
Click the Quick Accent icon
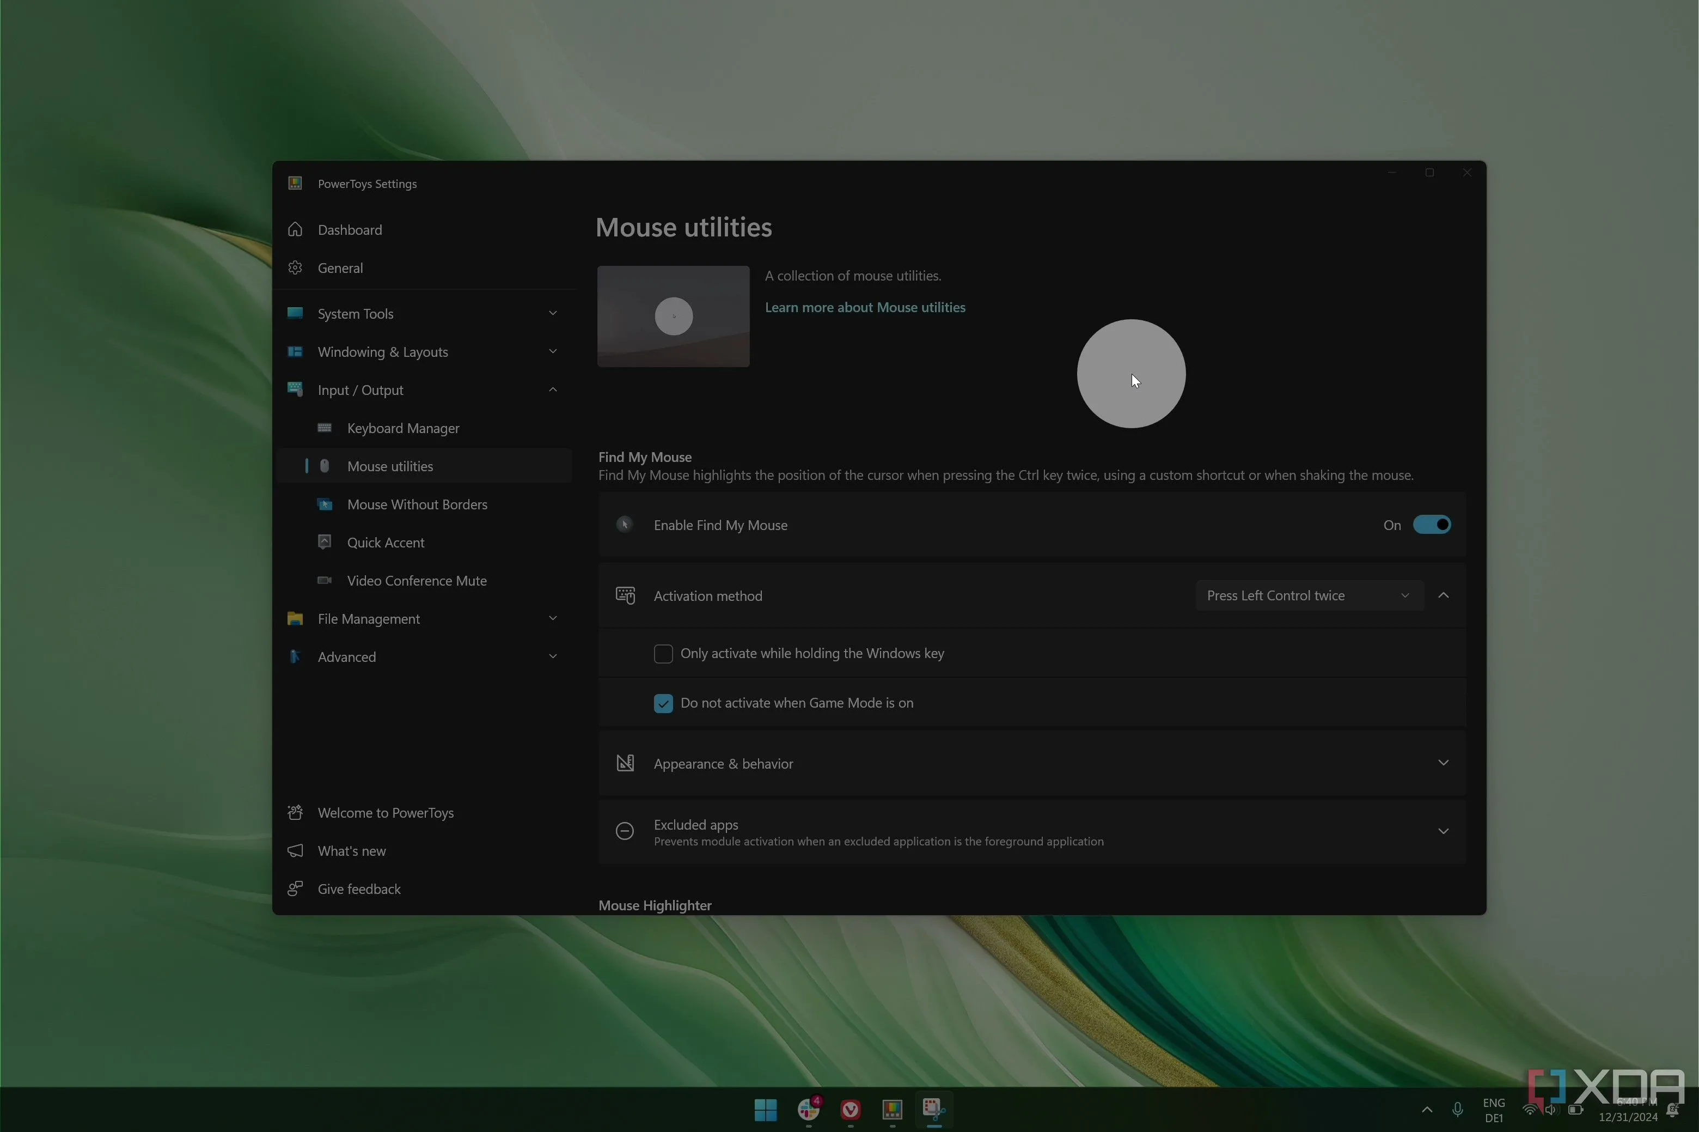325,542
